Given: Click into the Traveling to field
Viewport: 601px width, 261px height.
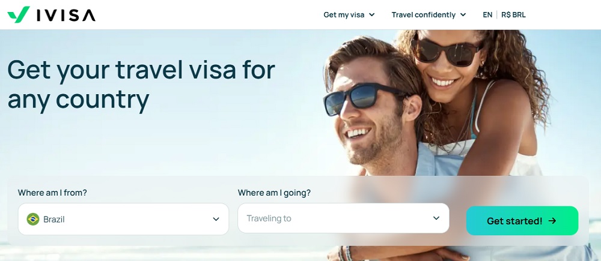Looking at the screenshot, I should point(343,218).
